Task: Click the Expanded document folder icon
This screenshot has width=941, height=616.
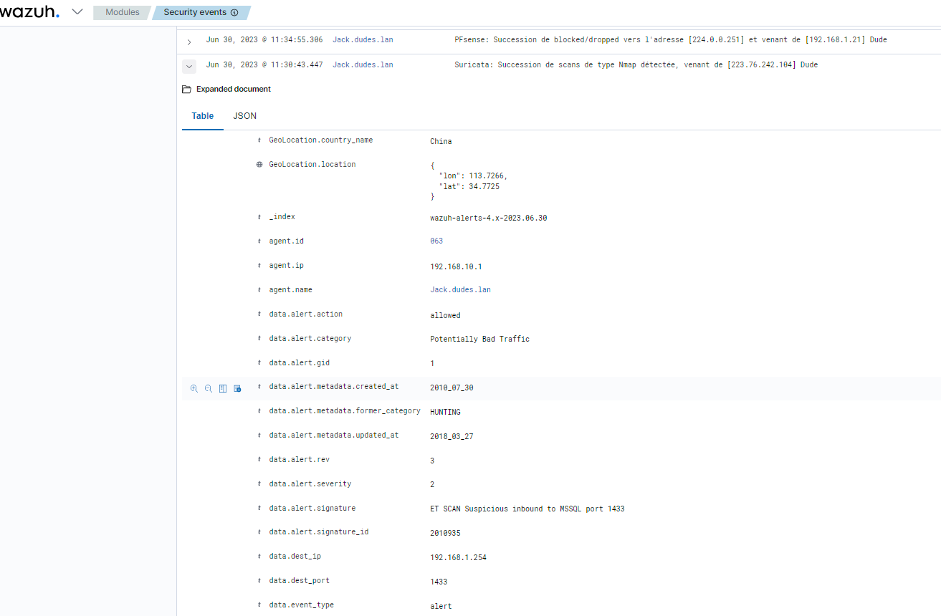Action: tap(186, 90)
